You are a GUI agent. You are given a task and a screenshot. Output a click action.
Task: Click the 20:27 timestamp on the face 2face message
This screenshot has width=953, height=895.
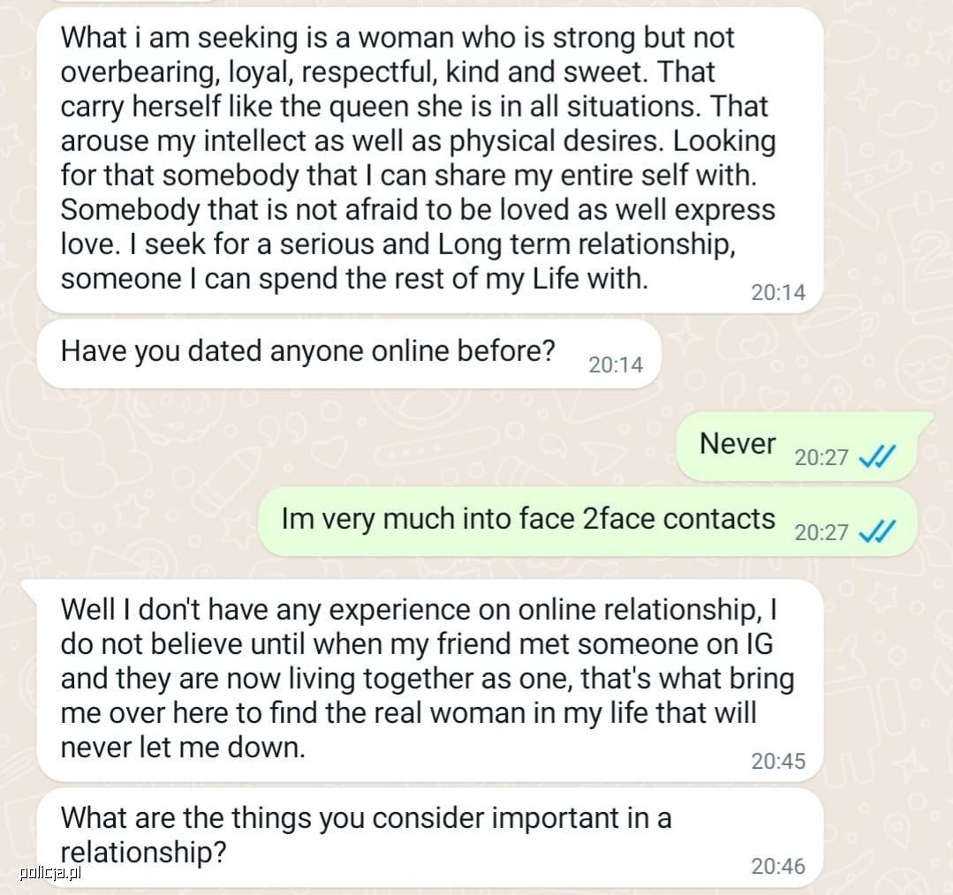[821, 532]
